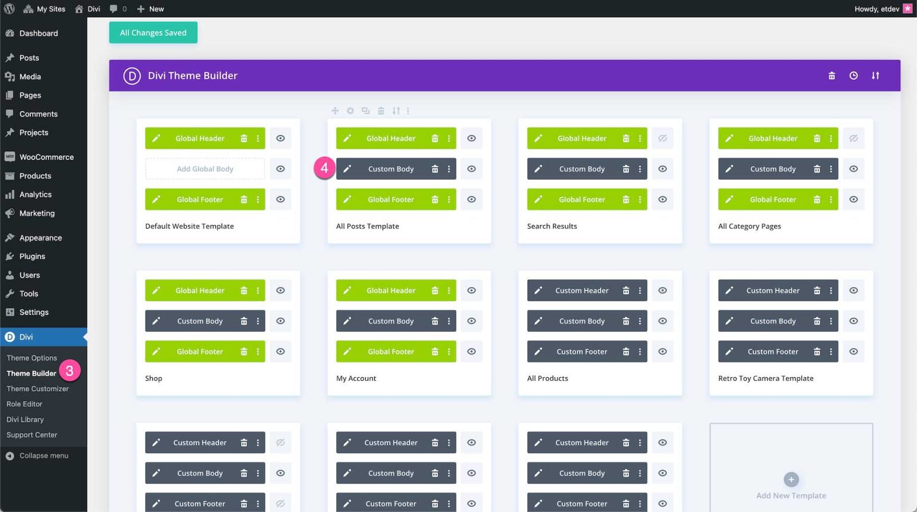Duplicate the template using the copy icon
Viewport: 917px width, 512px height.
365,110
